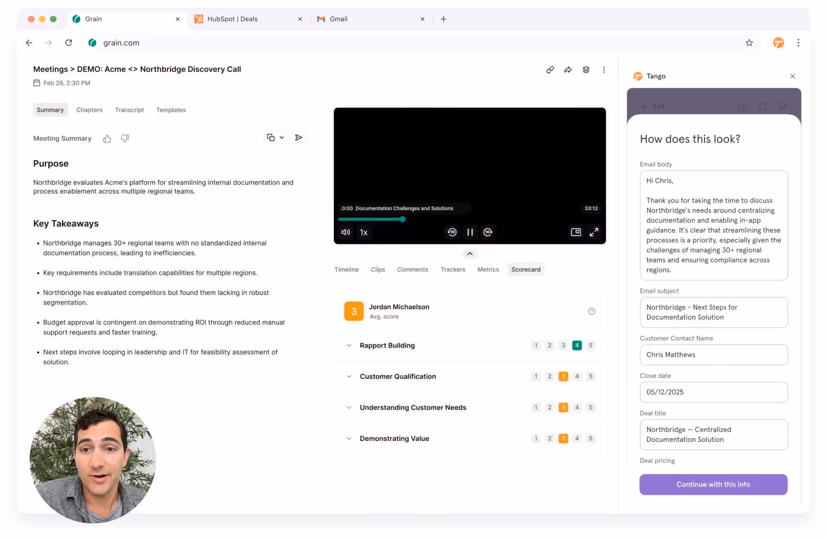The image size is (827, 540).
Task: Edit the Deal title field
Action: [x=714, y=435]
